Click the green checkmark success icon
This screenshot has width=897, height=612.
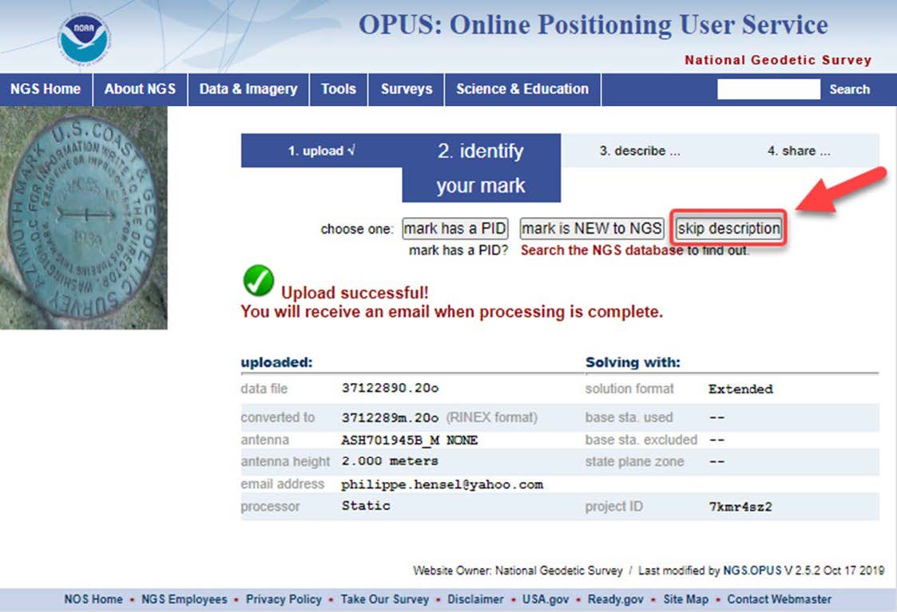[x=258, y=281]
